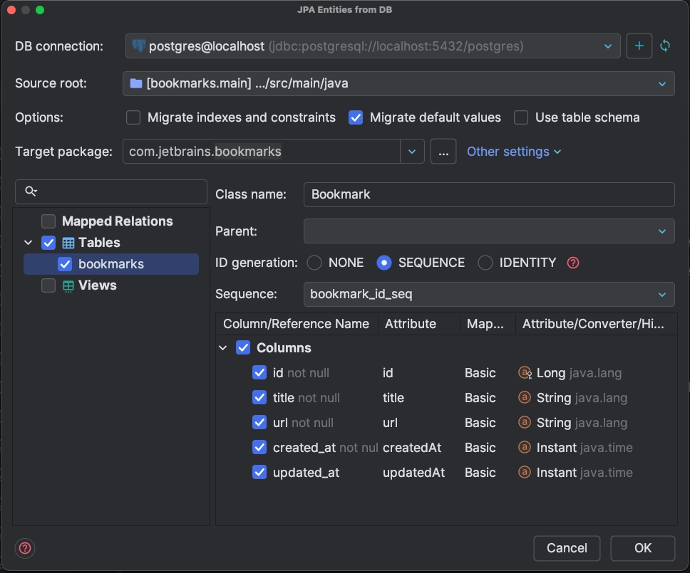690x573 pixels.
Task: Click the Mapped Relations tree label
Action: point(118,221)
